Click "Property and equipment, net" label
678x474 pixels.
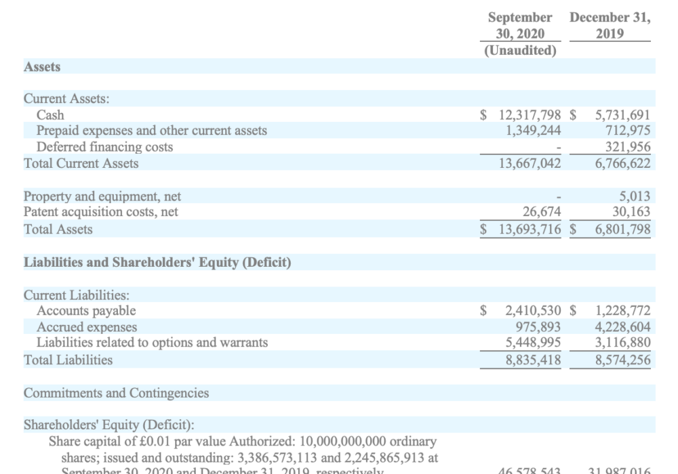[x=102, y=196]
